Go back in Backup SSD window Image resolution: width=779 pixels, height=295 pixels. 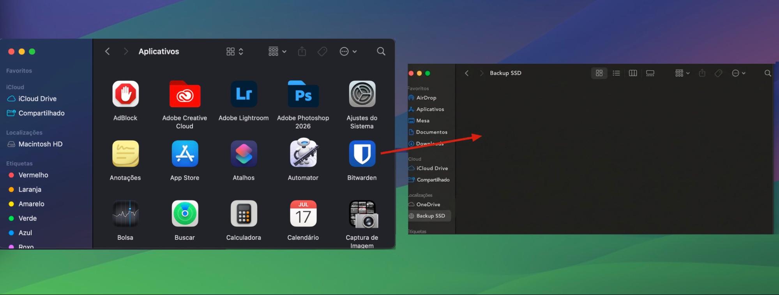click(466, 73)
